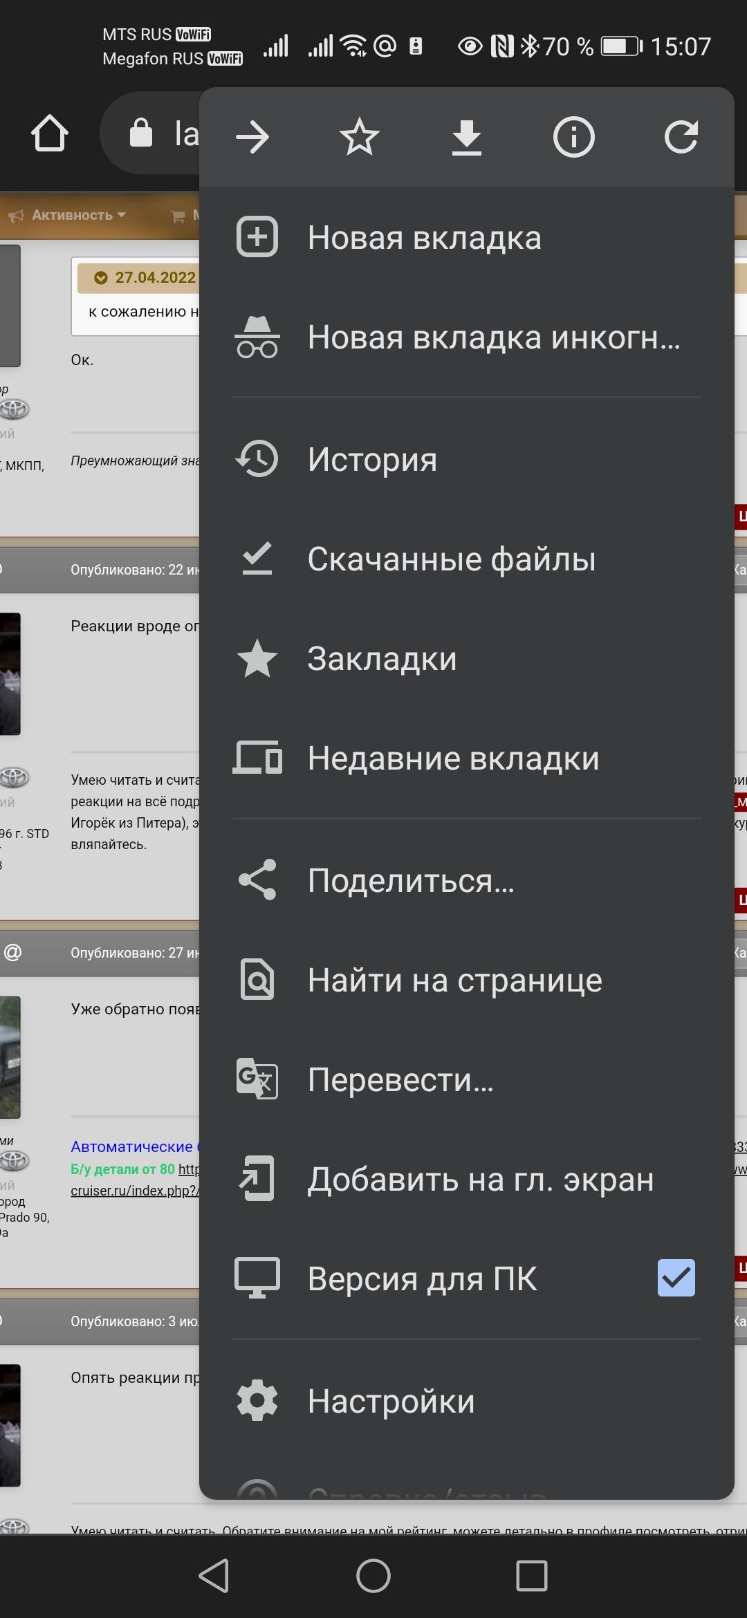Tap the signature line Умею читать и счита
Screen dimensions: 747x1618
click(x=135, y=780)
